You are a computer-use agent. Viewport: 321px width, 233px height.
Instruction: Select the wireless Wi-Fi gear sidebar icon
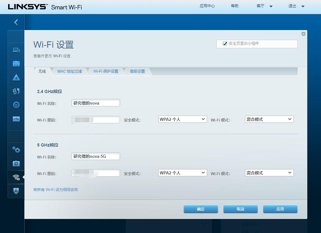click(x=16, y=178)
